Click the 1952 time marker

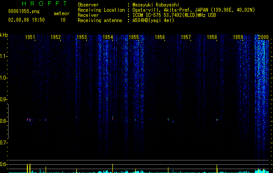tap(56, 37)
